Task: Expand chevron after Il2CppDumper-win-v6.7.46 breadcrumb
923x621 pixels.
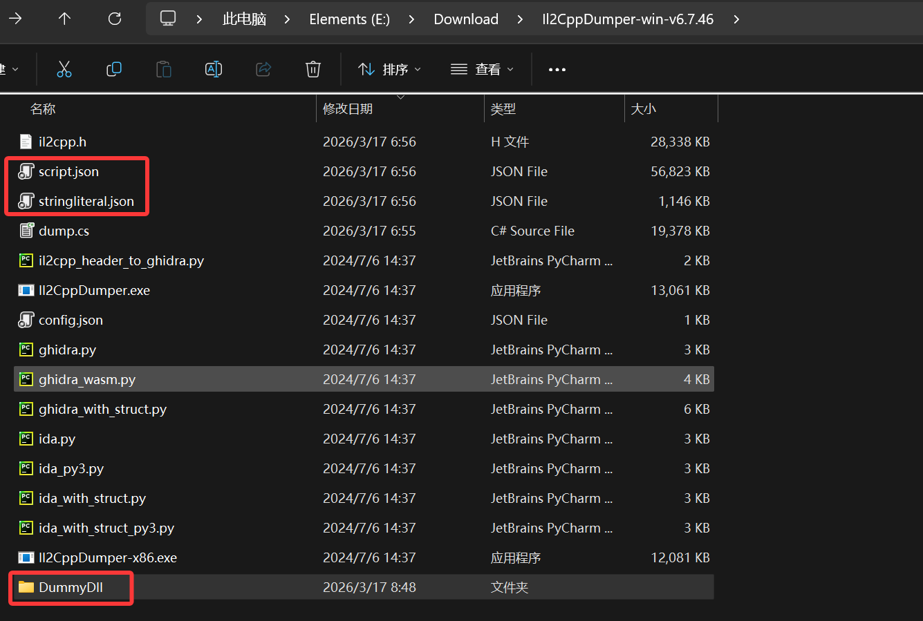Action: tap(736, 19)
